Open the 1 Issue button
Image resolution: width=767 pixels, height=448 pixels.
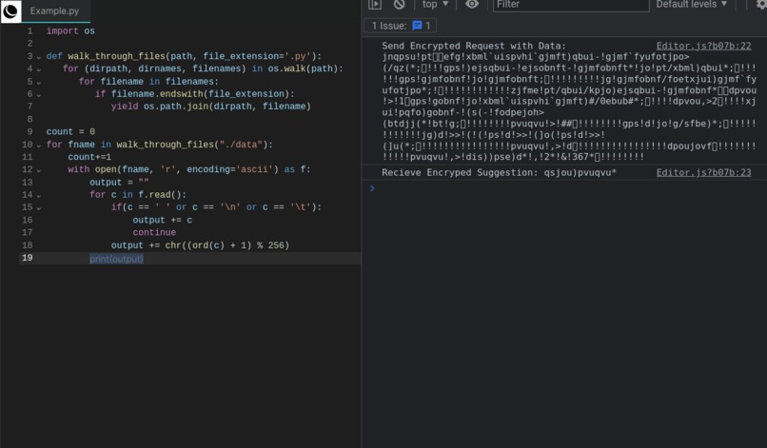(400, 26)
